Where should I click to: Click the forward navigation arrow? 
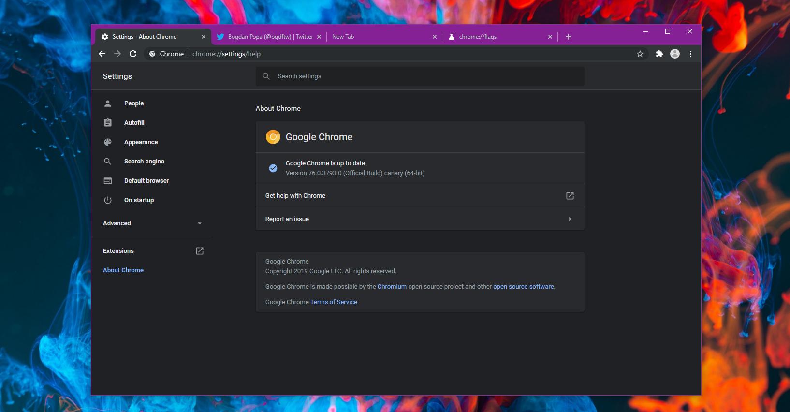(x=117, y=54)
